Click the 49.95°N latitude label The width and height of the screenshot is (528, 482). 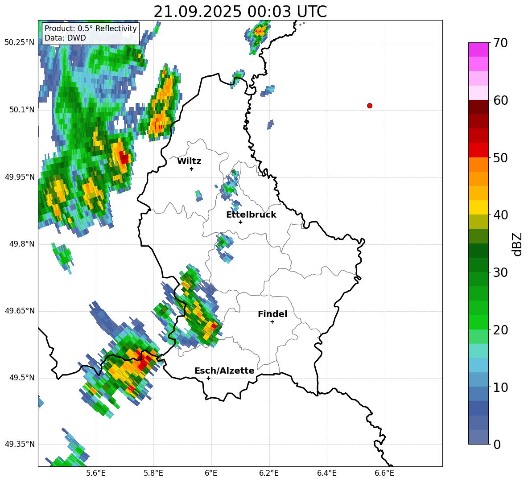click(20, 177)
